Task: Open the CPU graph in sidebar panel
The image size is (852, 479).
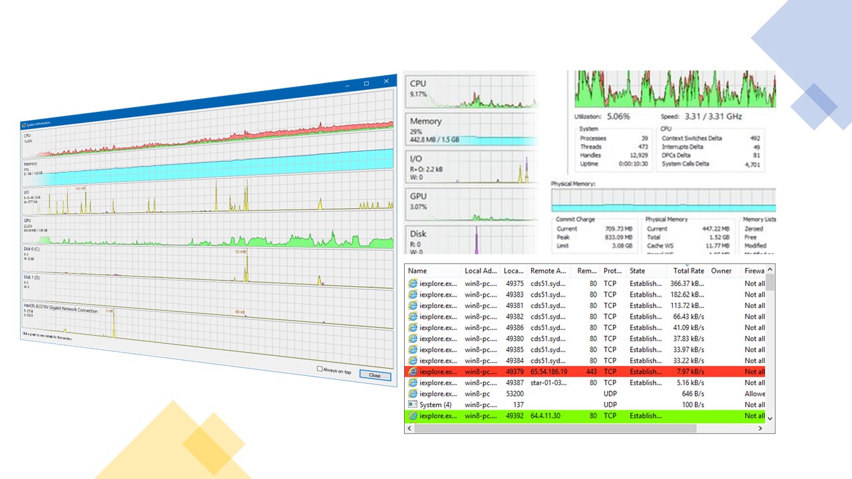Action: pyautogui.click(x=470, y=92)
